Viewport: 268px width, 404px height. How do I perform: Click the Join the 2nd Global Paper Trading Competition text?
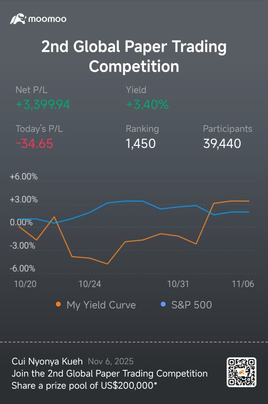(109, 373)
